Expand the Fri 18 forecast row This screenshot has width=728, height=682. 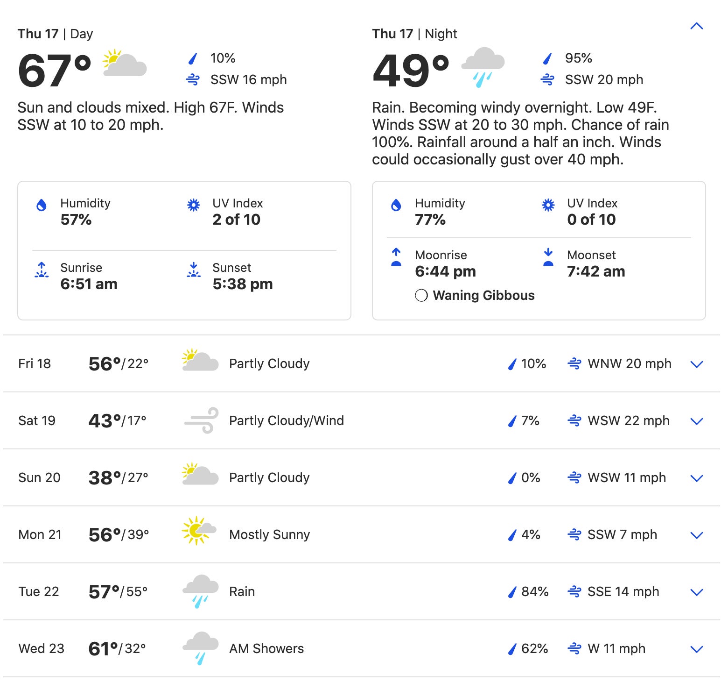point(696,364)
